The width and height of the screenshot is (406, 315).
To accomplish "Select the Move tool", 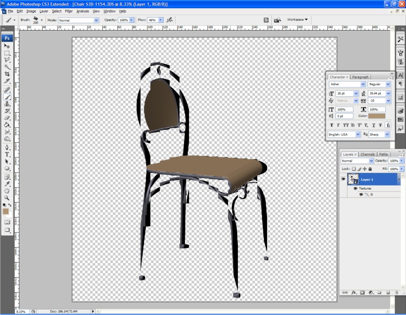I will pos(7,46).
